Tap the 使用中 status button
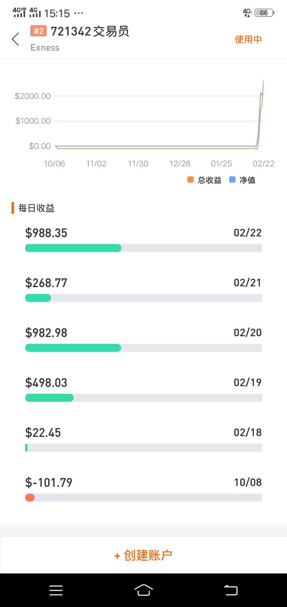This screenshot has height=607, width=287. tap(248, 39)
